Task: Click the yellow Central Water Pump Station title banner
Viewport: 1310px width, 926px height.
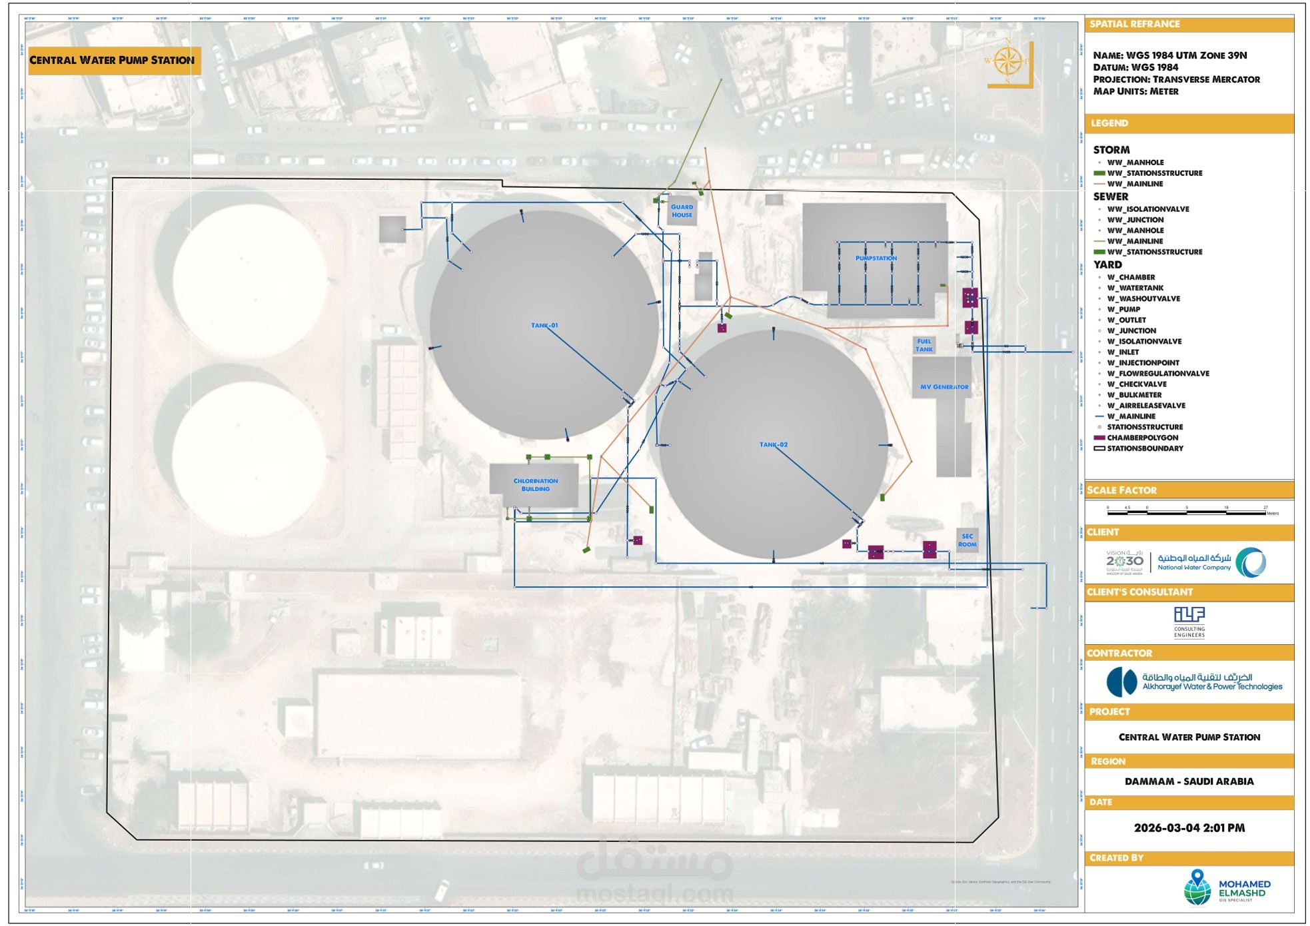Action: (x=115, y=61)
